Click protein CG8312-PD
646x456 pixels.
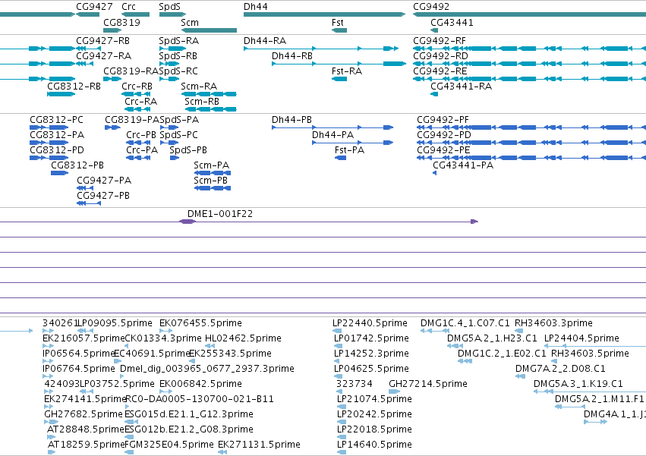click(x=49, y=158)
